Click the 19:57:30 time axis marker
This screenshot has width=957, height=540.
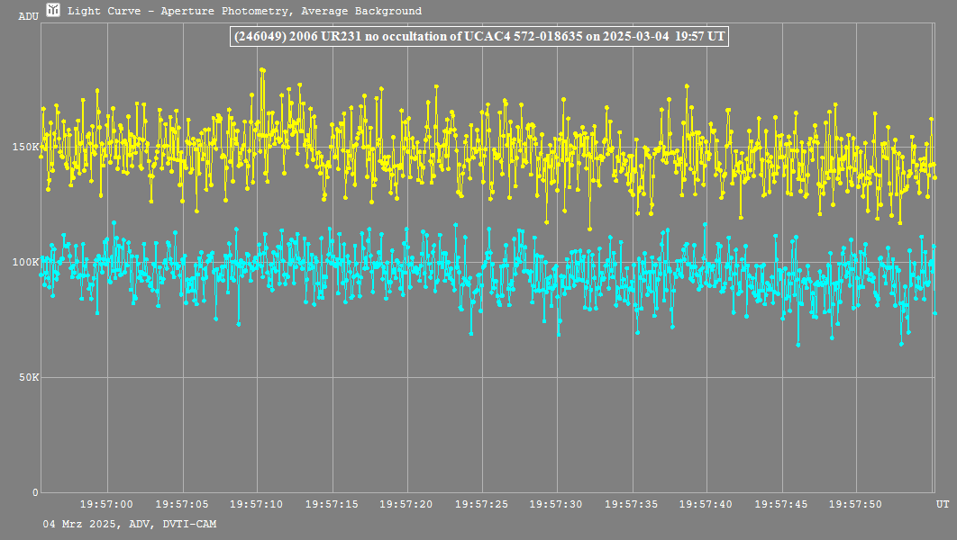tap(556, 505)
